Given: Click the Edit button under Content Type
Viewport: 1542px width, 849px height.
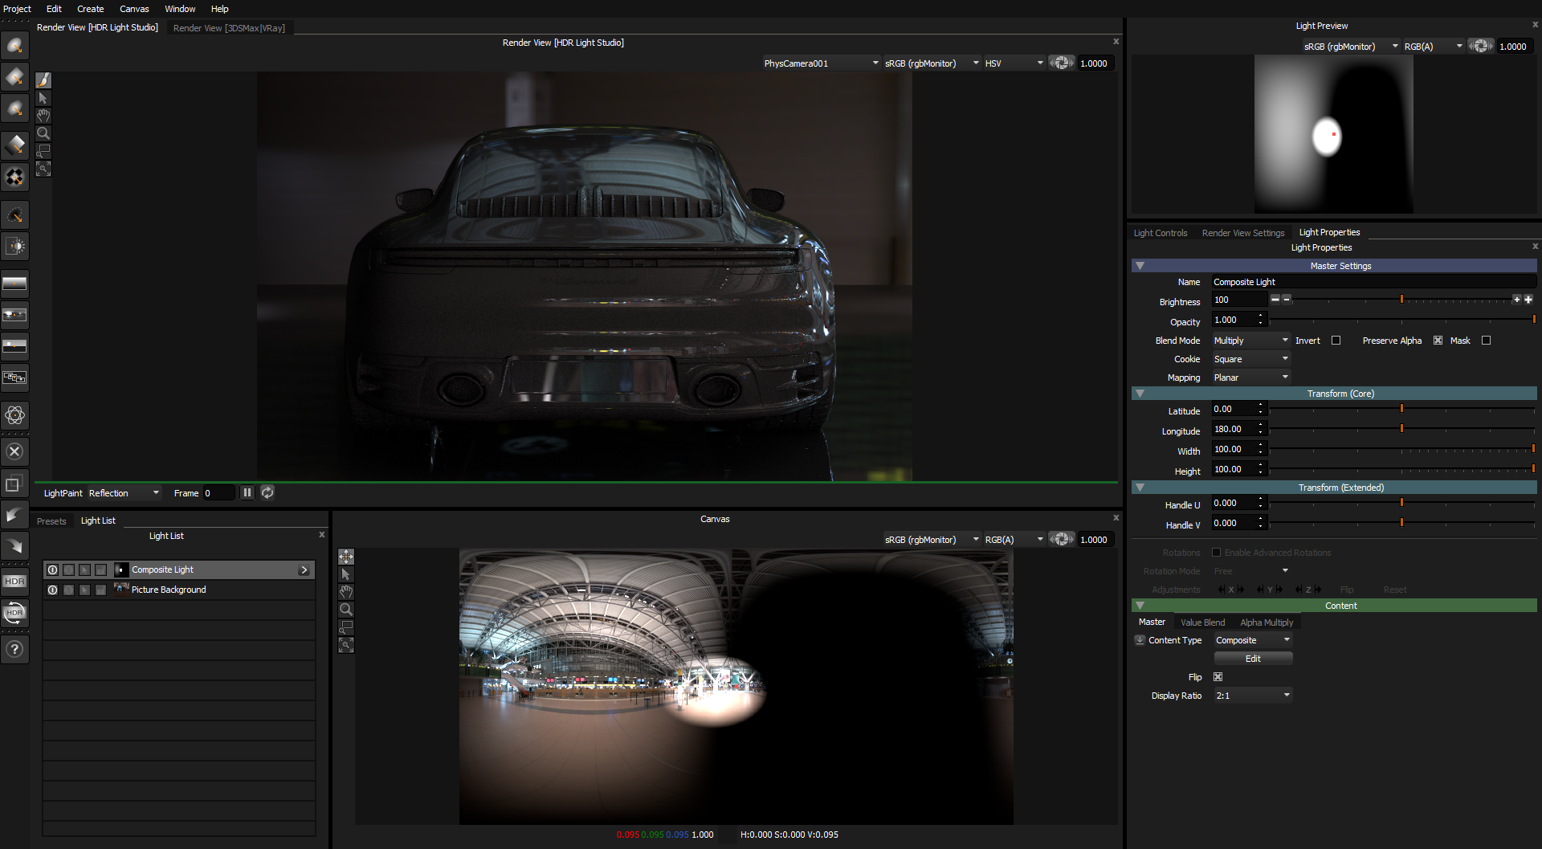Looking at the screenshot, I should pyautogui.click(x=1253, y=659).
